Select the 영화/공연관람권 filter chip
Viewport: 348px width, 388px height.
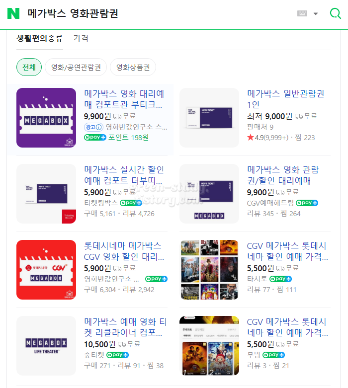pyautogui.click(x=76, y=67)
